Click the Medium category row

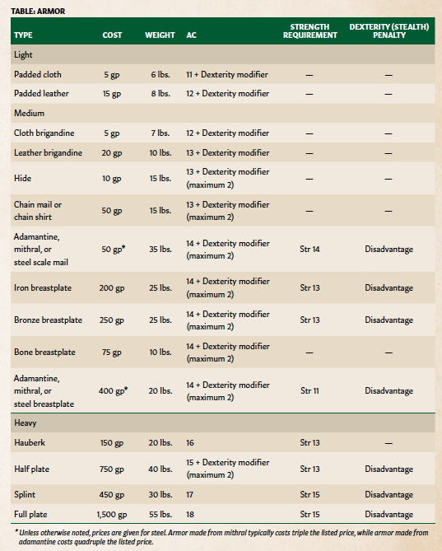222,113
